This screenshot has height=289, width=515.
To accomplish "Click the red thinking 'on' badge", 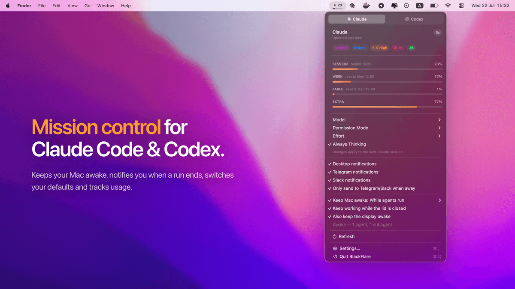I will [398, 48].
